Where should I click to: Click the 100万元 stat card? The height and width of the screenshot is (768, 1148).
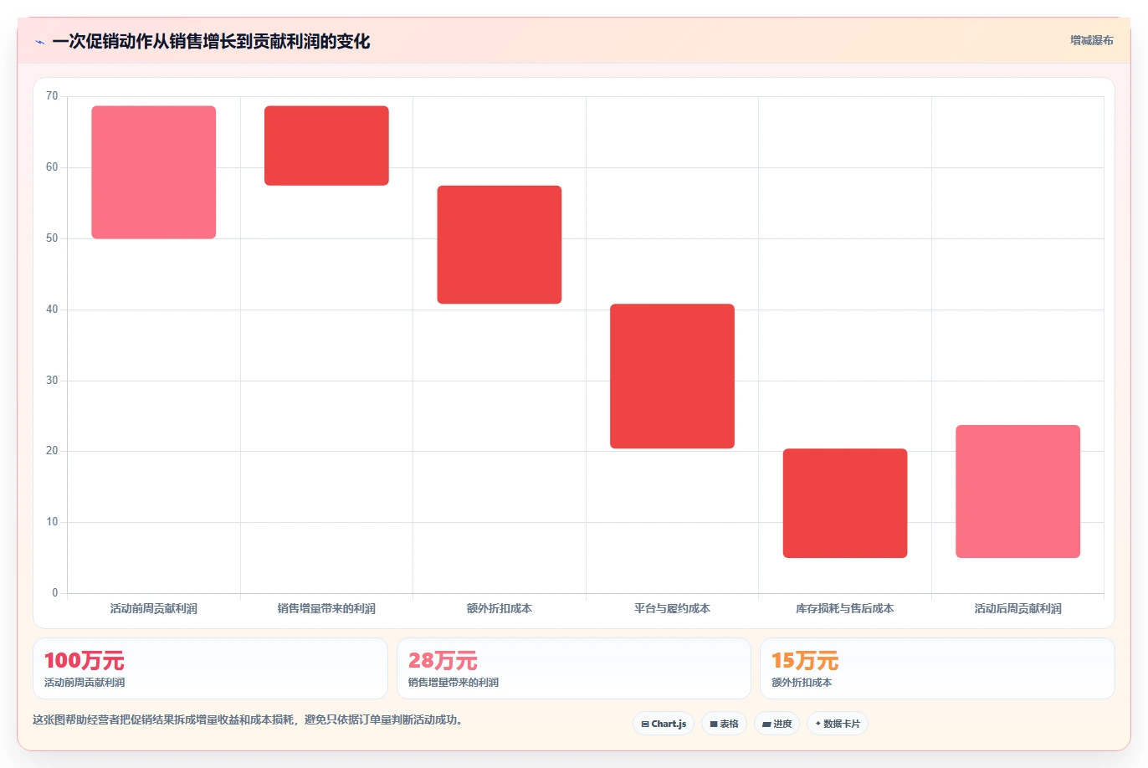click(x=210, y=668)
